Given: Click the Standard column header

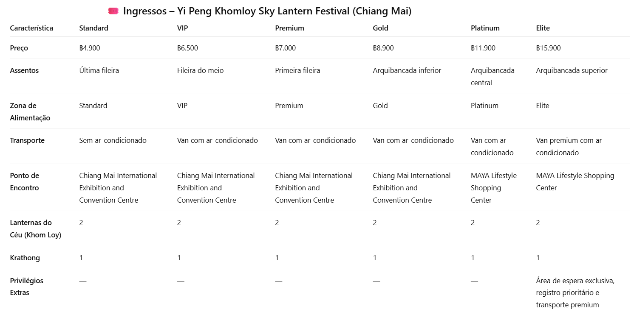Looking at the screenshot, I should (x=93, y=28).
